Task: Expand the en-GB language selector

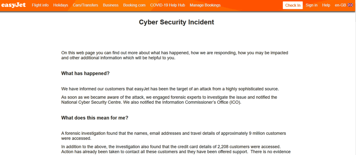Action: pyautogui.click(x=340, y=5)
